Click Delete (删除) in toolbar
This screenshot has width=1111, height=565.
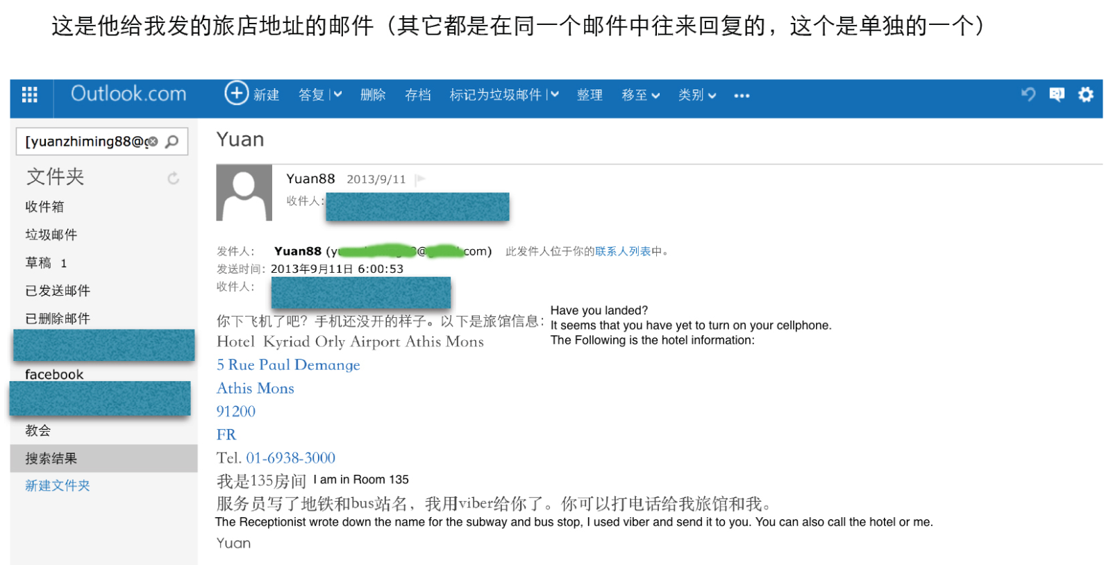coord(373,95)
